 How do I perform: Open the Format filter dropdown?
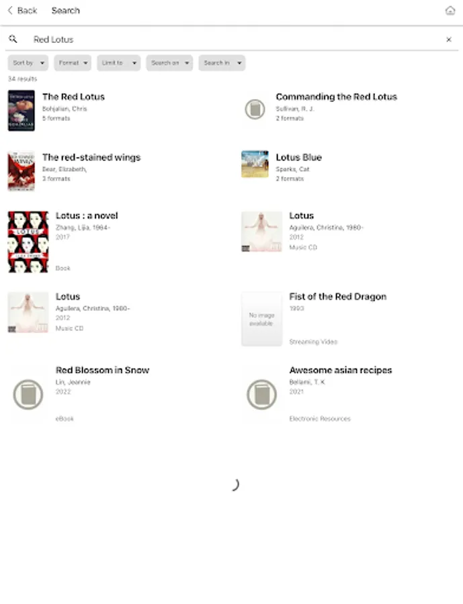(x=73, y=63)
